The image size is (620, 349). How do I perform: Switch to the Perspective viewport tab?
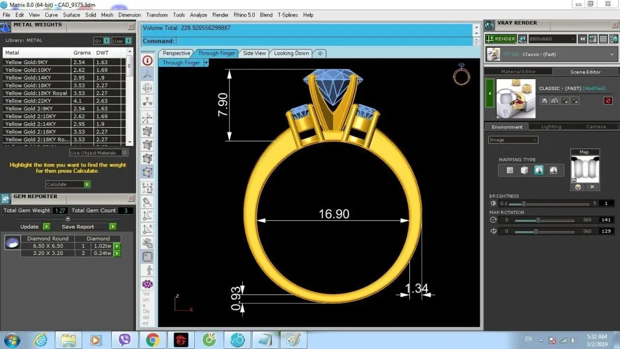point(176,53)
